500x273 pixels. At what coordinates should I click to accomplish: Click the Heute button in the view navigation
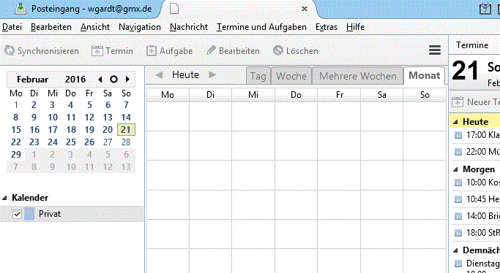click(186, 75)
